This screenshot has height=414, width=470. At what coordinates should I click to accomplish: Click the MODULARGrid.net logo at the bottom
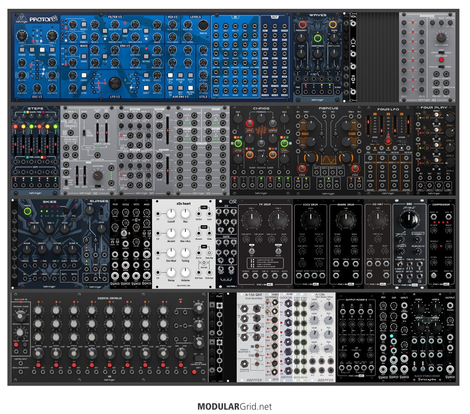point(235,407)
